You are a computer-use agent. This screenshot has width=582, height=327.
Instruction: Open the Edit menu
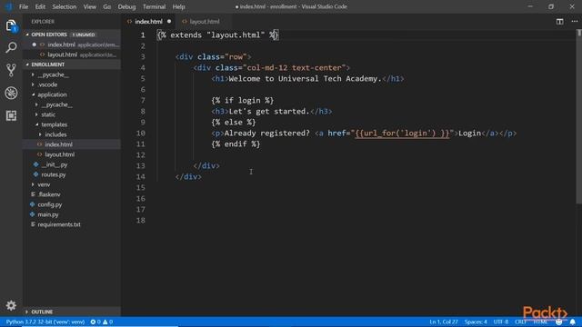[x=40, y=6]
